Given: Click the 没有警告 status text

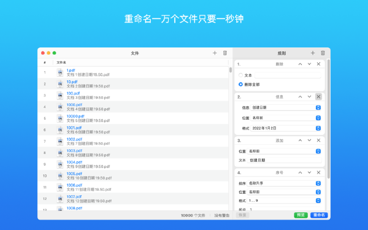Looking at the screenshot, I should [x=222, y=215].
